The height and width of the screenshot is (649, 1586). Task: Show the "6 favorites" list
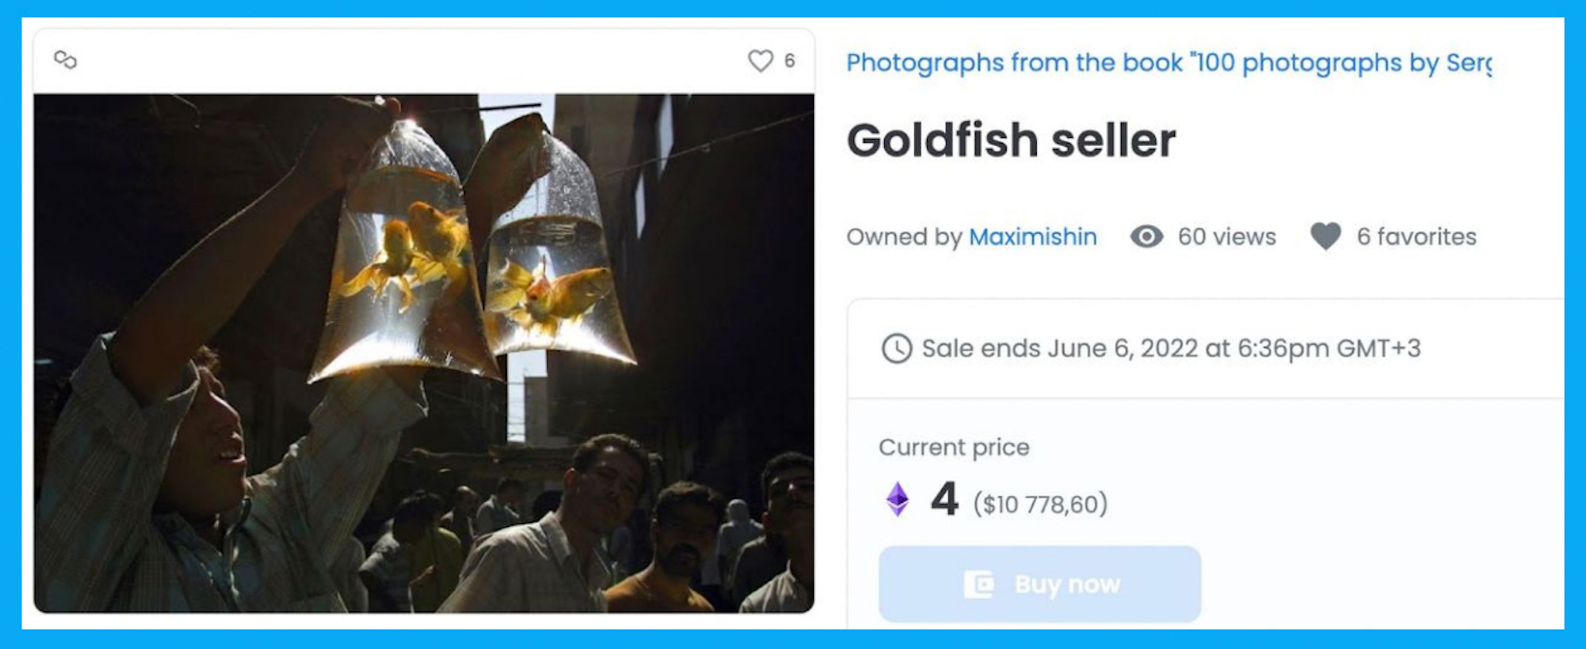[1416, 237]
